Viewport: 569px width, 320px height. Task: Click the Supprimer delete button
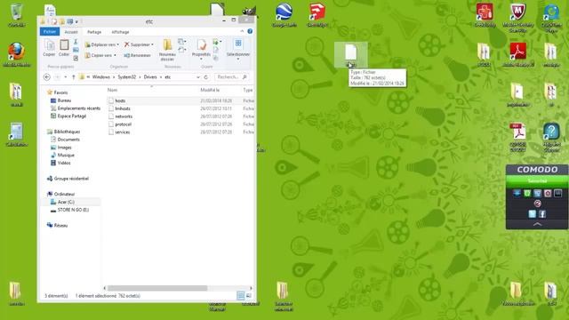tap(137, 44)
